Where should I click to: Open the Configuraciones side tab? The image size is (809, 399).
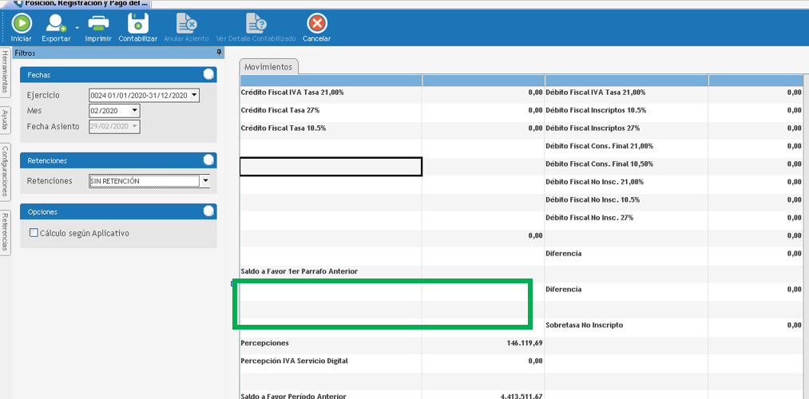(x=5, y=171)
